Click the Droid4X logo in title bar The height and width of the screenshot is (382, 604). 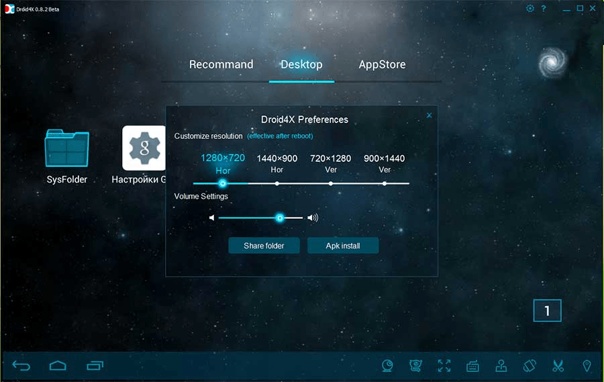(9, 9)
